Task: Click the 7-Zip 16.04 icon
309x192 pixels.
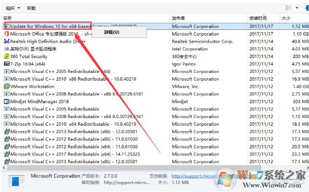Action: pos(7,64)
